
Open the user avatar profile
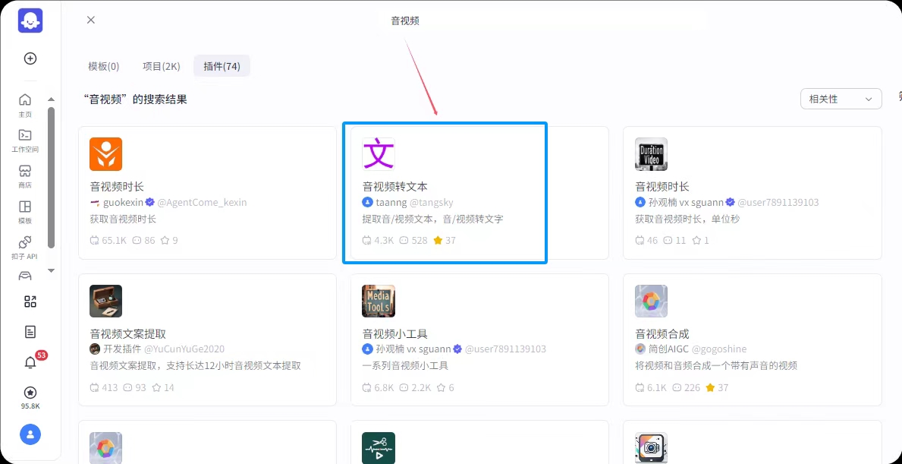click(30, 434)
